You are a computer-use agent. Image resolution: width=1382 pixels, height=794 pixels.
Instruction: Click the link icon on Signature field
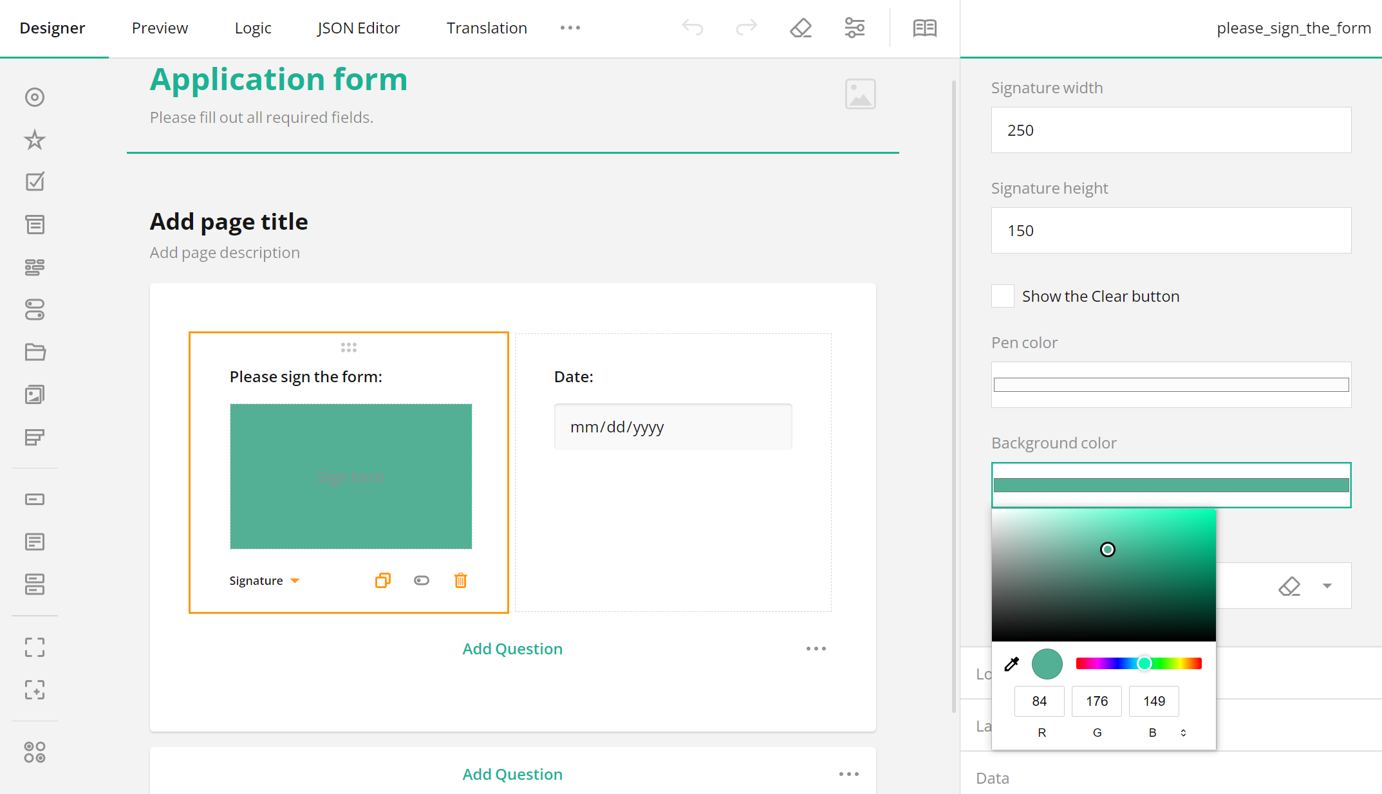422,580
